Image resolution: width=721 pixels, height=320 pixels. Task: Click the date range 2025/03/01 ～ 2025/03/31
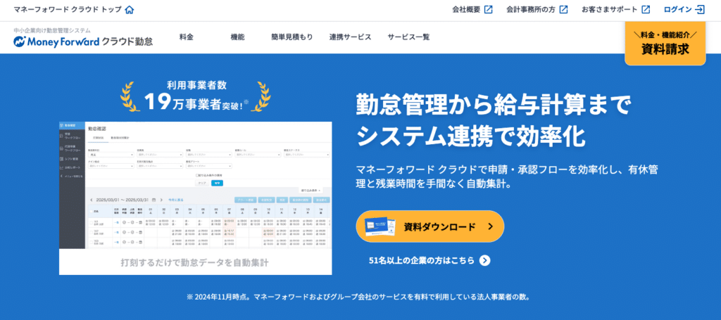[123, 200]
